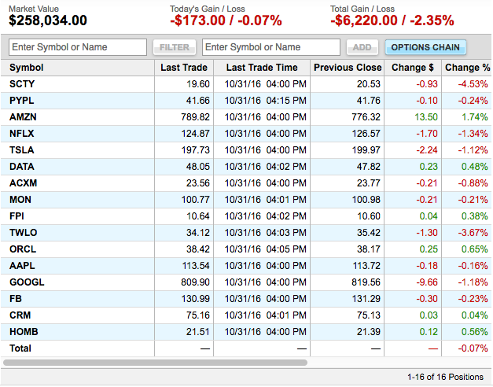Open the SCTY position
The height and width of the screenshot is (387, 493).
tap(22, 84)
